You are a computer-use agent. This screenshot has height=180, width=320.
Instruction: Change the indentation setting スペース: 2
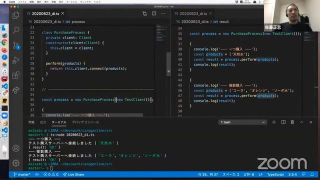(231, 174)
